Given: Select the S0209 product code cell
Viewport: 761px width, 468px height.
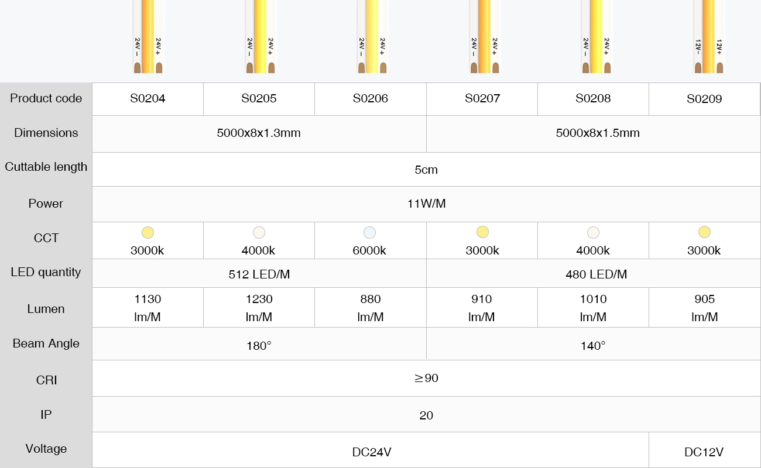Looking at the screenshot, I should click(705, 99).
